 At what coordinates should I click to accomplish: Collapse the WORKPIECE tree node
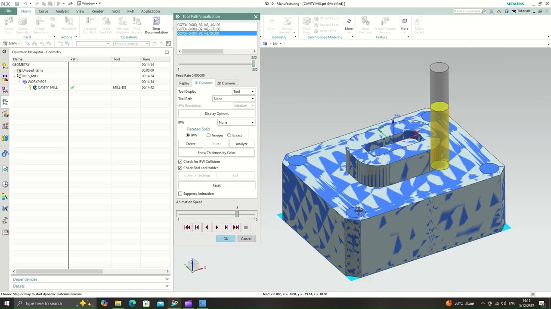pos(19,82)
